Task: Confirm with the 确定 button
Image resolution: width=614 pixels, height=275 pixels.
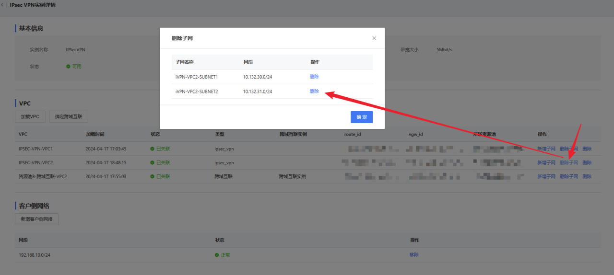Action: pyautogui.click(x=362, y=117)
